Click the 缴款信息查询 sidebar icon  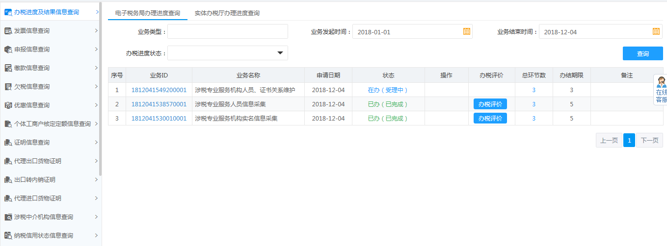(x=8, y=68)
